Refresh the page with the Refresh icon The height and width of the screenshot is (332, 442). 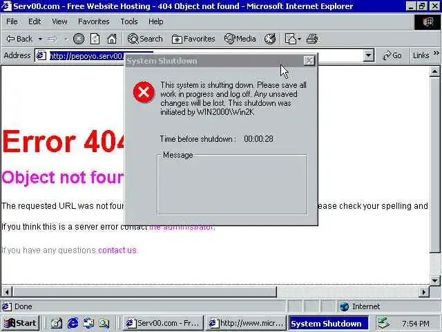click(95, 39)
